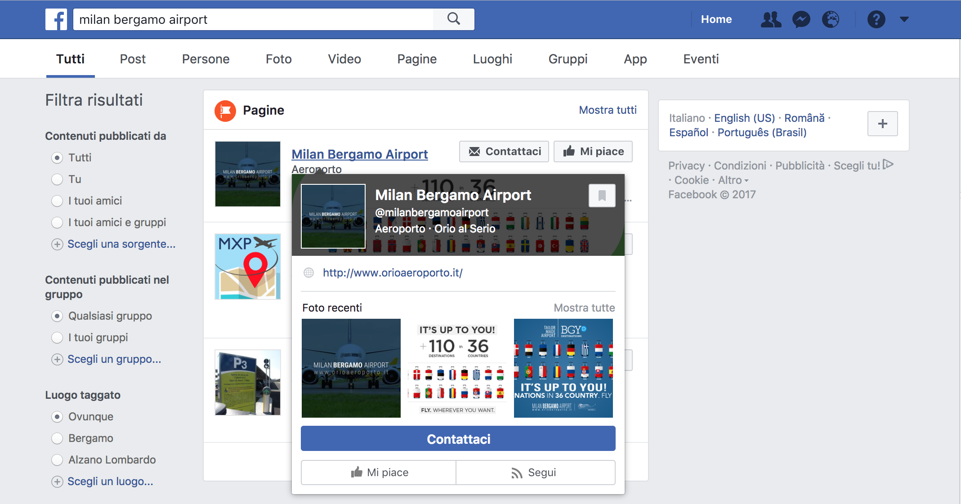Add language with plus button

pyautogui.click(x=882, y=124)
